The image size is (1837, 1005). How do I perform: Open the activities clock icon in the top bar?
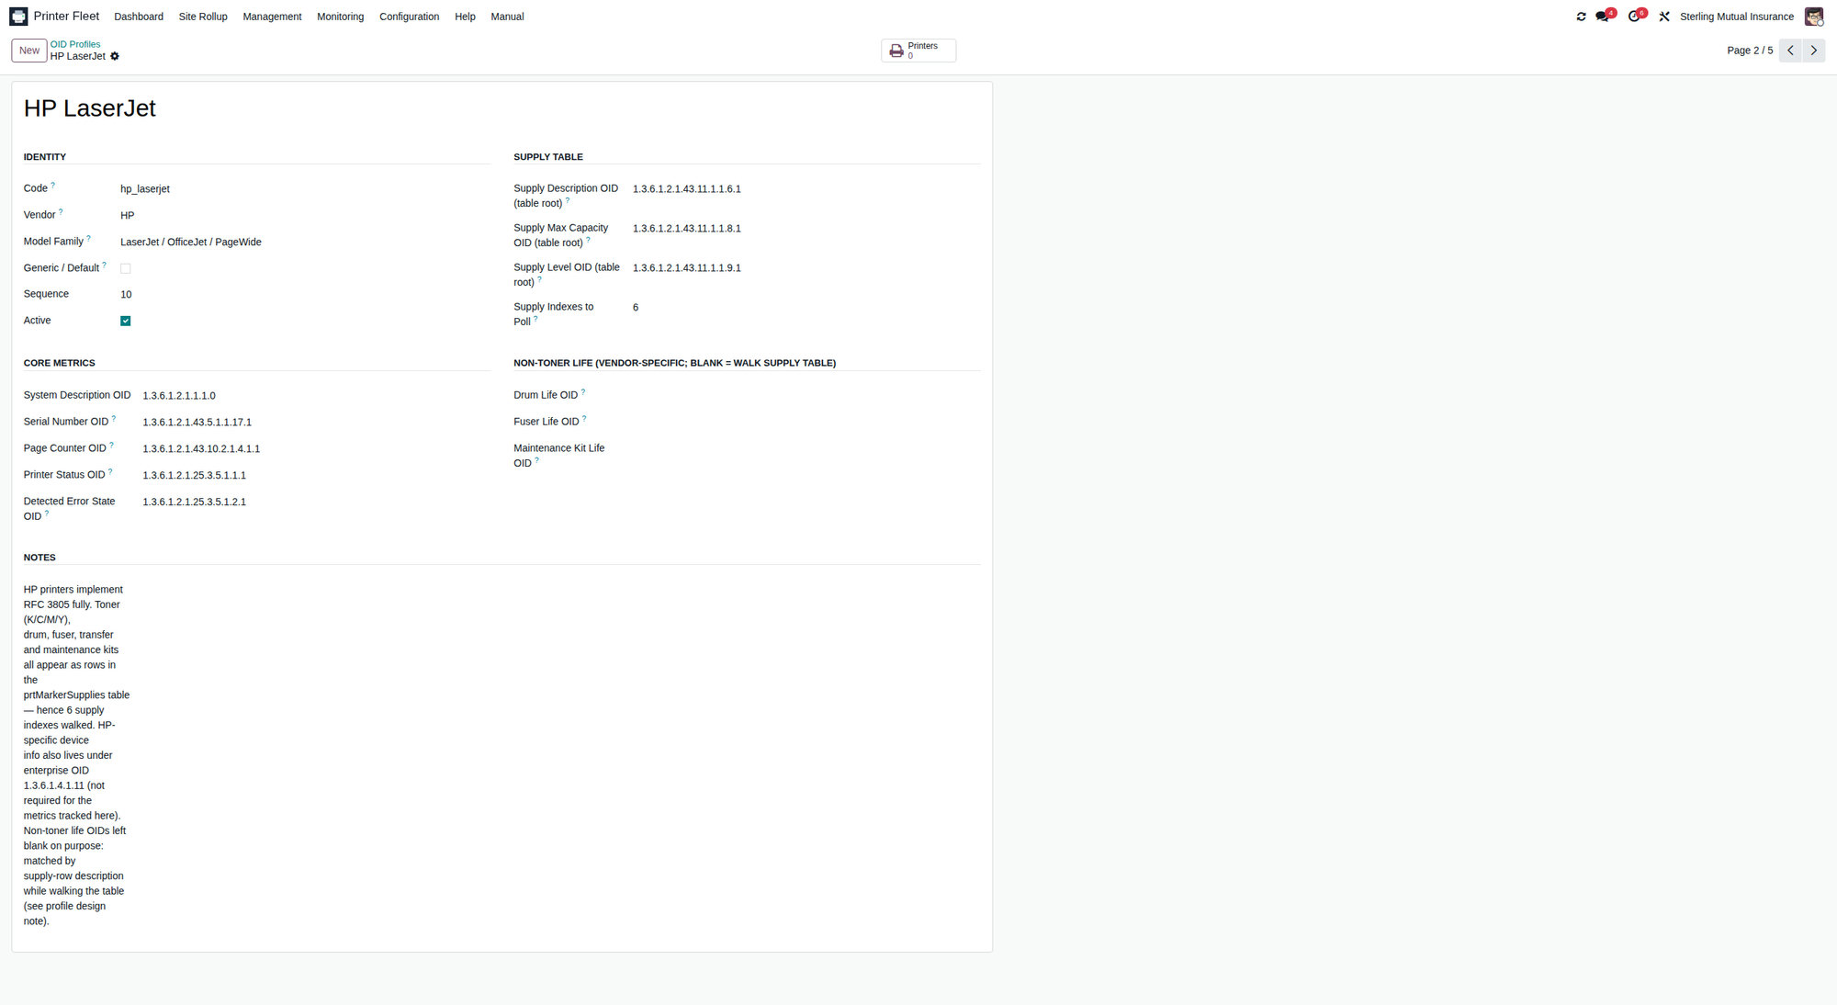(1635, 17)
